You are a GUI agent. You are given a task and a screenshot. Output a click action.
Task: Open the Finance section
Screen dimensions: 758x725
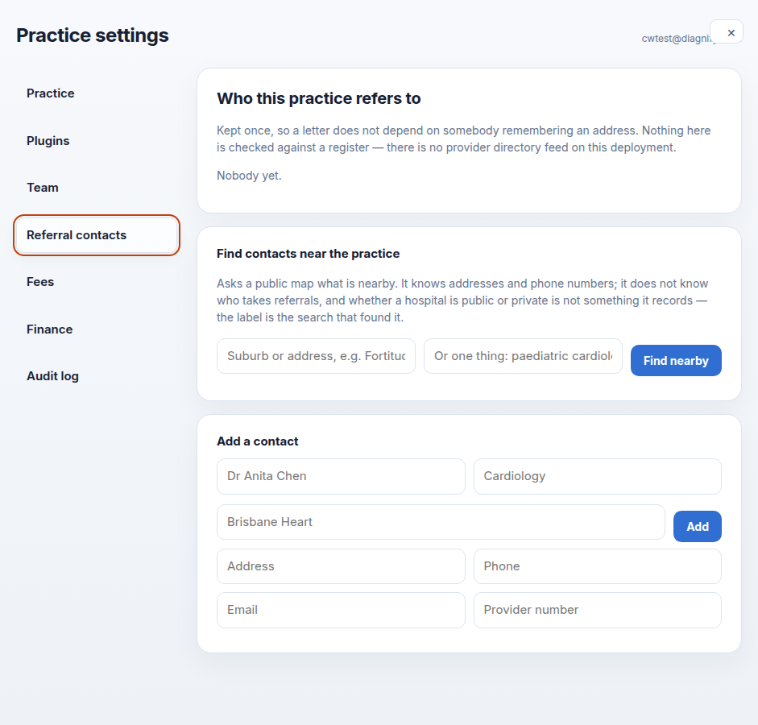(x=97, y=329)
